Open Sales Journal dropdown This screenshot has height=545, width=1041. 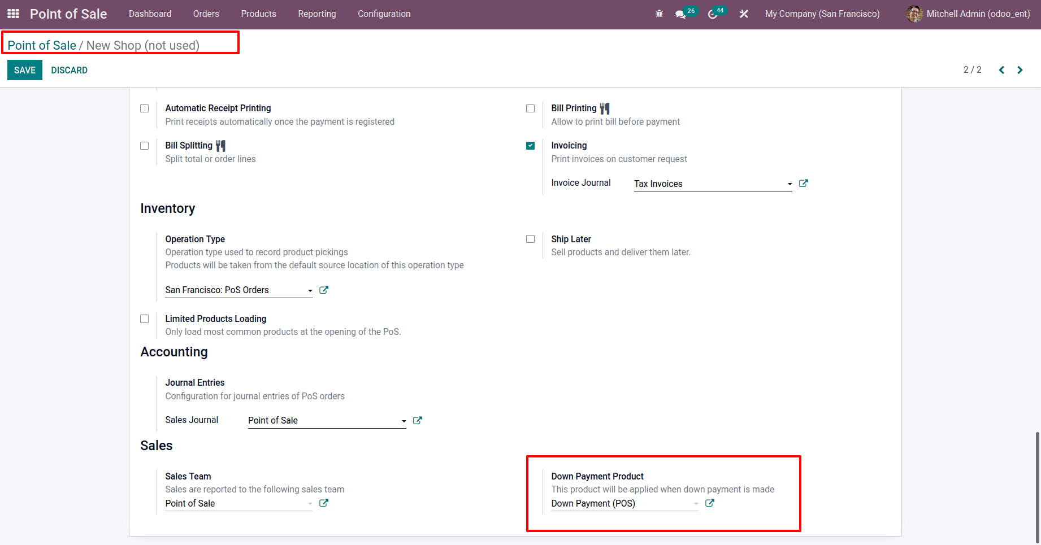327,421
